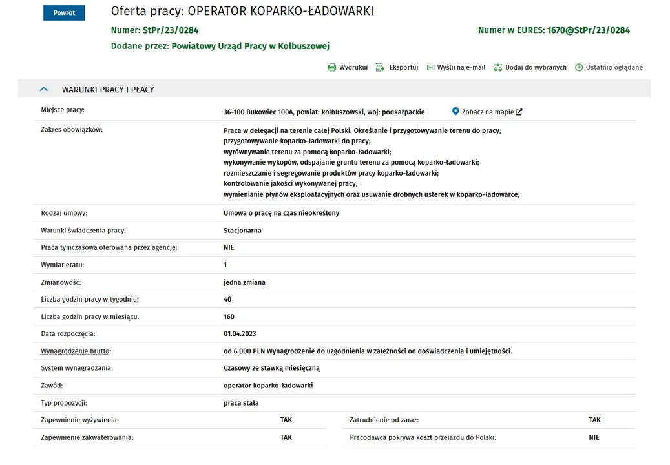Click TAK next to Zatrudnienie od zaraz

[x=594, y=420]
